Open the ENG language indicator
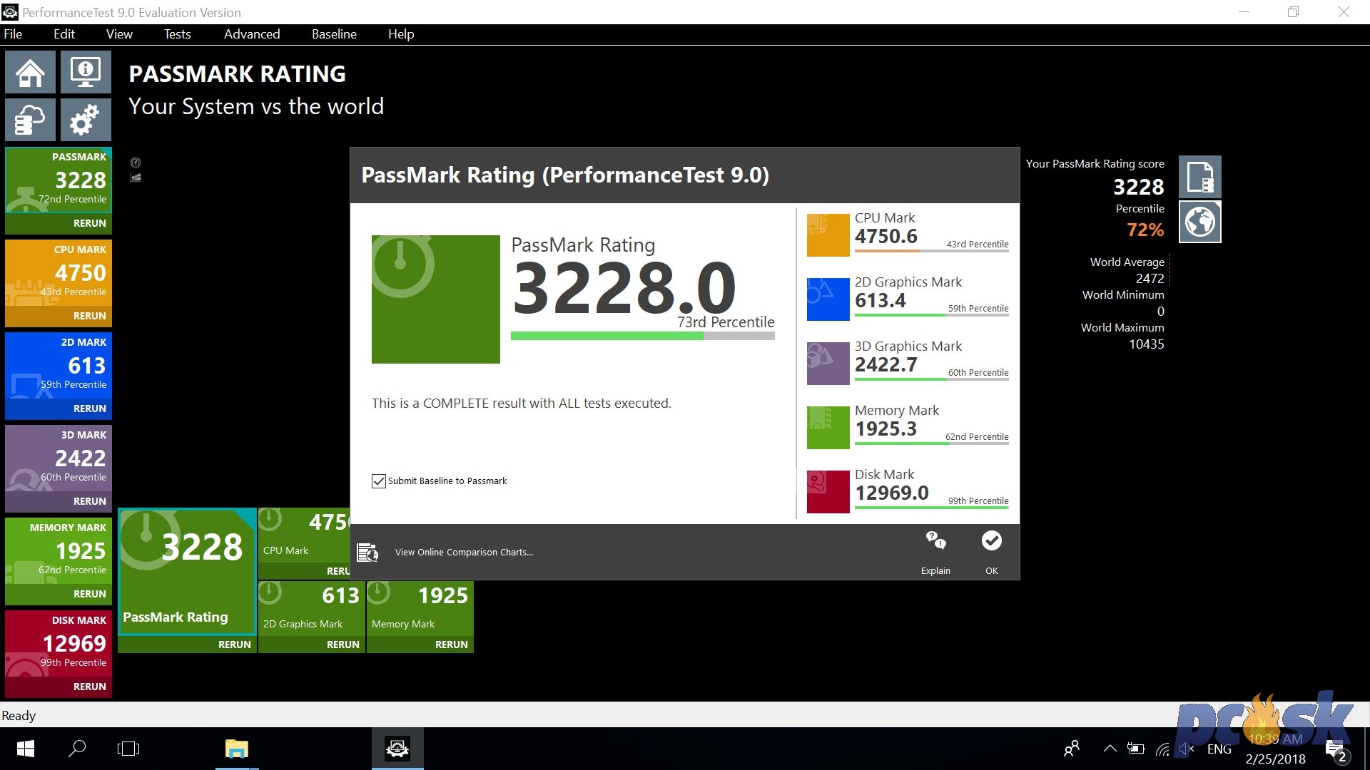The height and width of the screenshot is (770, 1370). (x=1219, y=749)
